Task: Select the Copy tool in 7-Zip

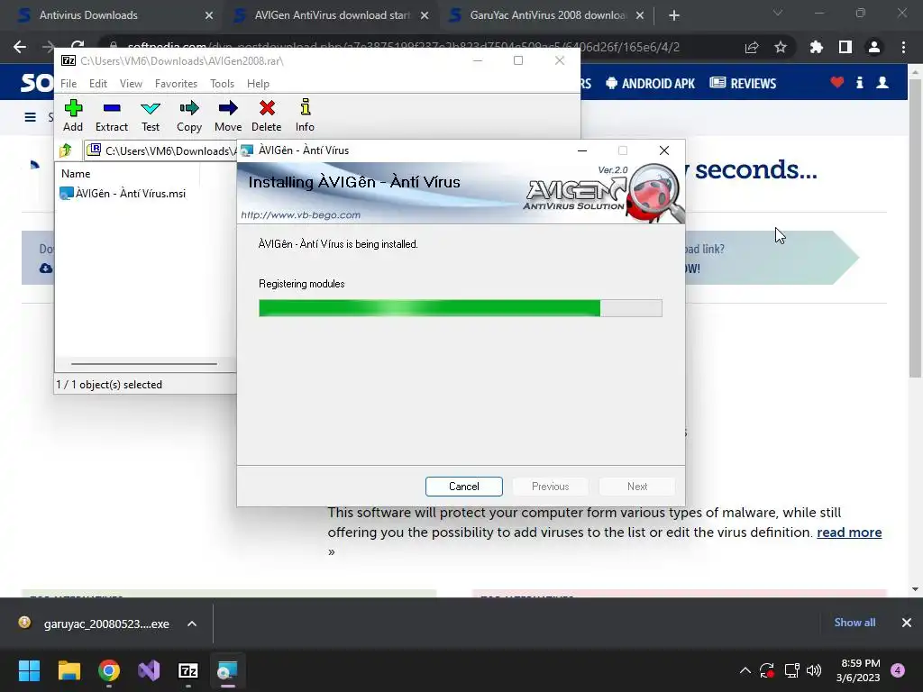Action: tap(189, 116)
